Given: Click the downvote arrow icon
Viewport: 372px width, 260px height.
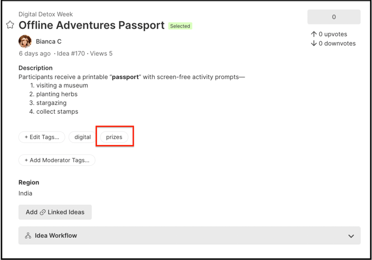Looking at the screenshot, I should (314, 43).
